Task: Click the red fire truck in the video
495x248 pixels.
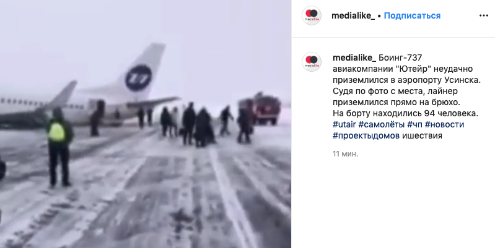Action: click(x=261, y=108)
